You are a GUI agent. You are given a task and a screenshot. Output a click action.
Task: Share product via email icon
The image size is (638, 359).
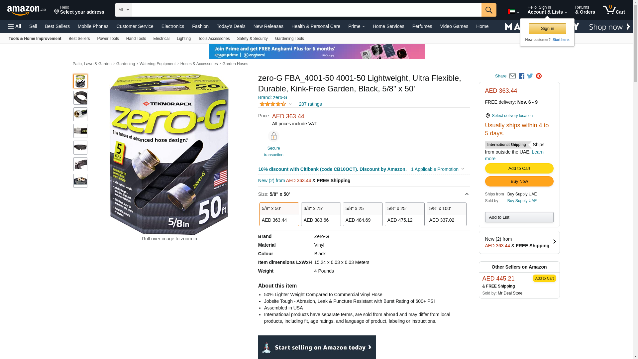512,76
